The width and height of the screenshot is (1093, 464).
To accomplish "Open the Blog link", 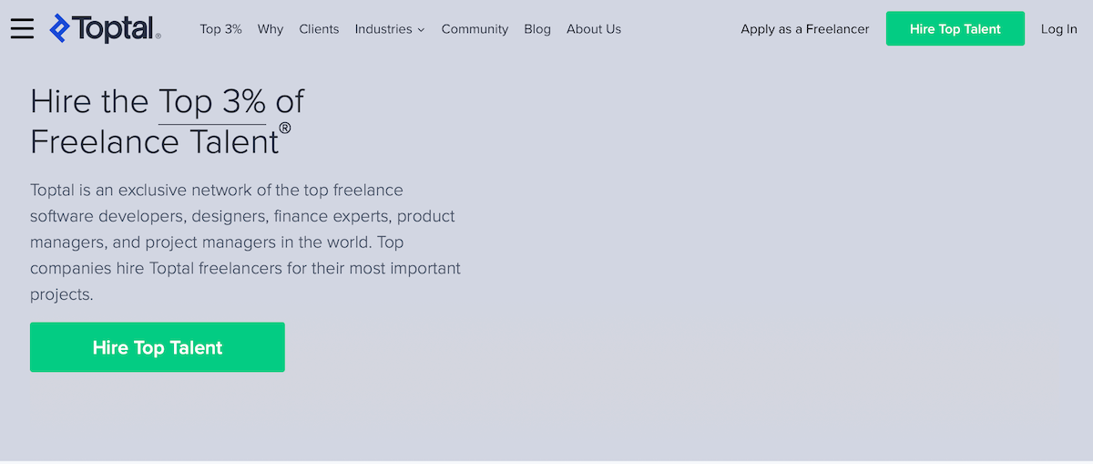I will (x=537, y=29).
